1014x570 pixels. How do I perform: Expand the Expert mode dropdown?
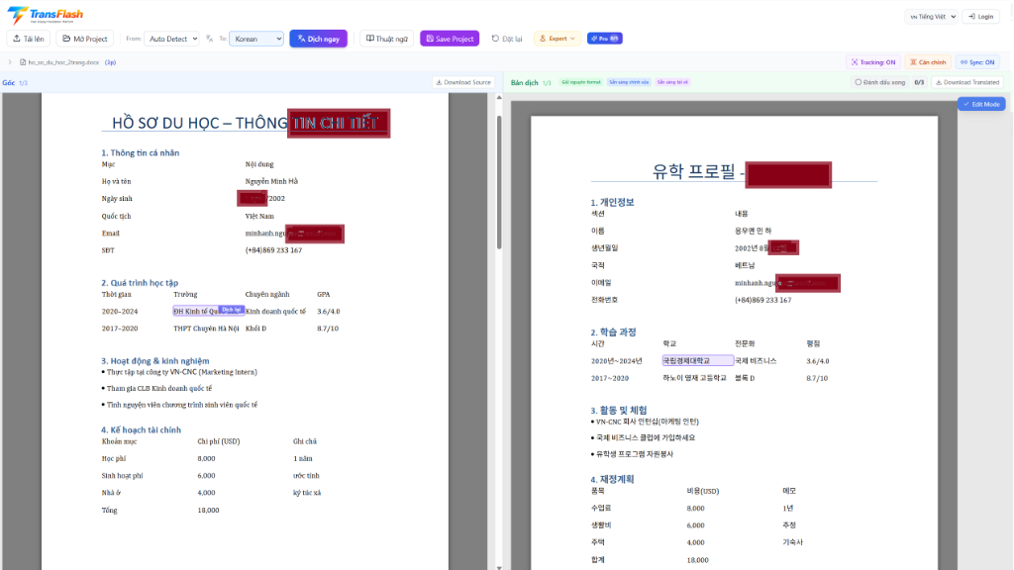click(x=558, y=39)
